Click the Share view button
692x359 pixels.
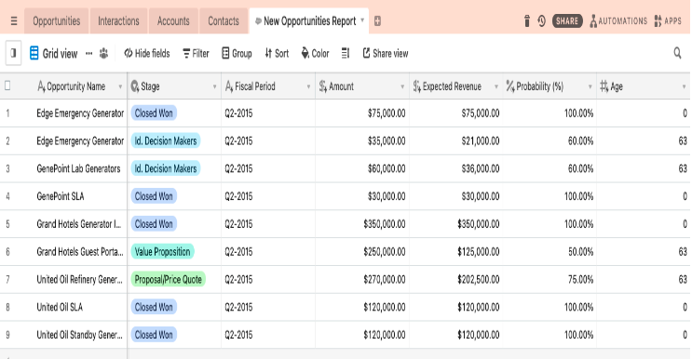tap(386, 53)
